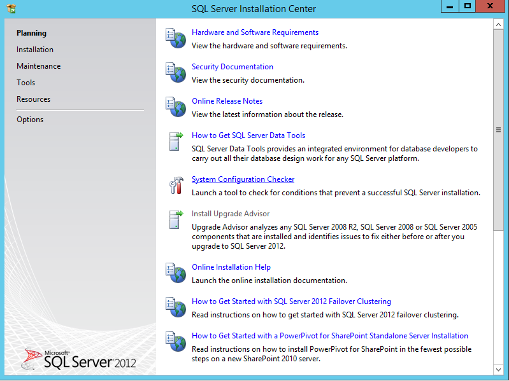This screenshot has width=509, height=381.
Task: Click the Failover Clustering globe icon
Action: tap(176, 307)
